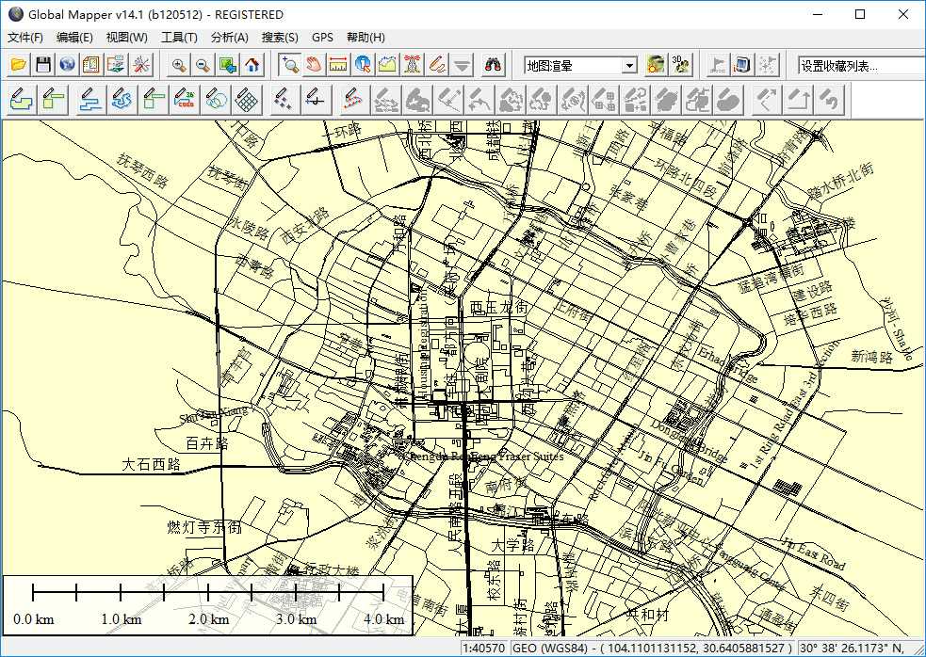Open the Configuration tools icon

point(140,65)
